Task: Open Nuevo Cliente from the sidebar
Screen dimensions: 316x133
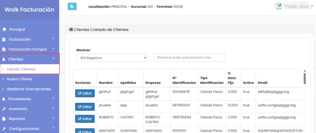Action: 19,79
